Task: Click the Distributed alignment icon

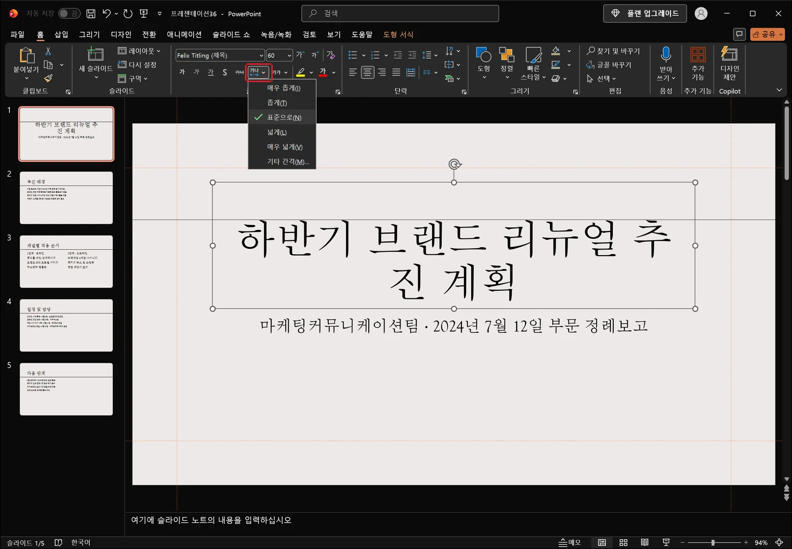Action: coord(410,72)
